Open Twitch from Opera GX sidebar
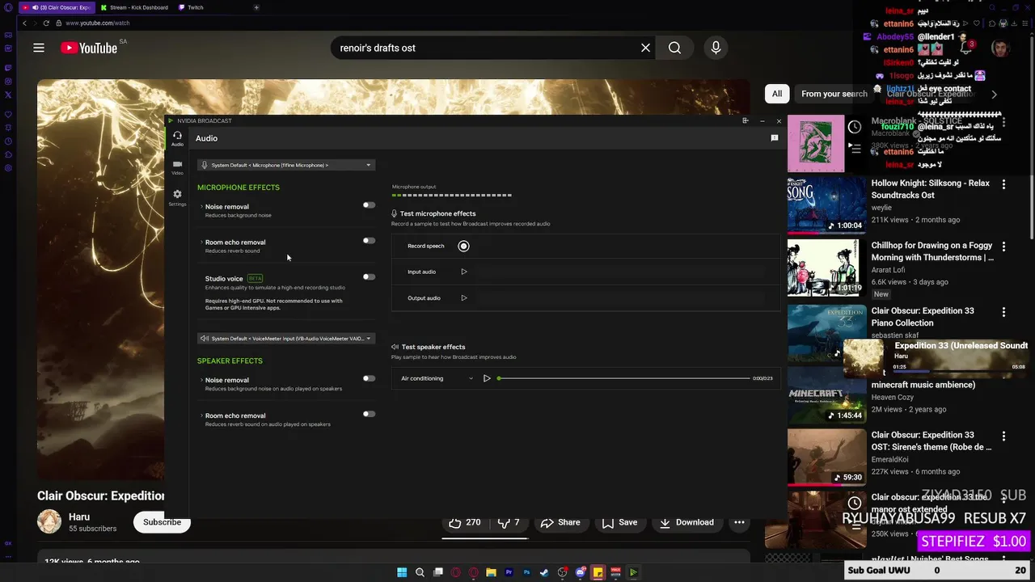The height and width of the screenshot is (582, 1035). coord(8,67)
